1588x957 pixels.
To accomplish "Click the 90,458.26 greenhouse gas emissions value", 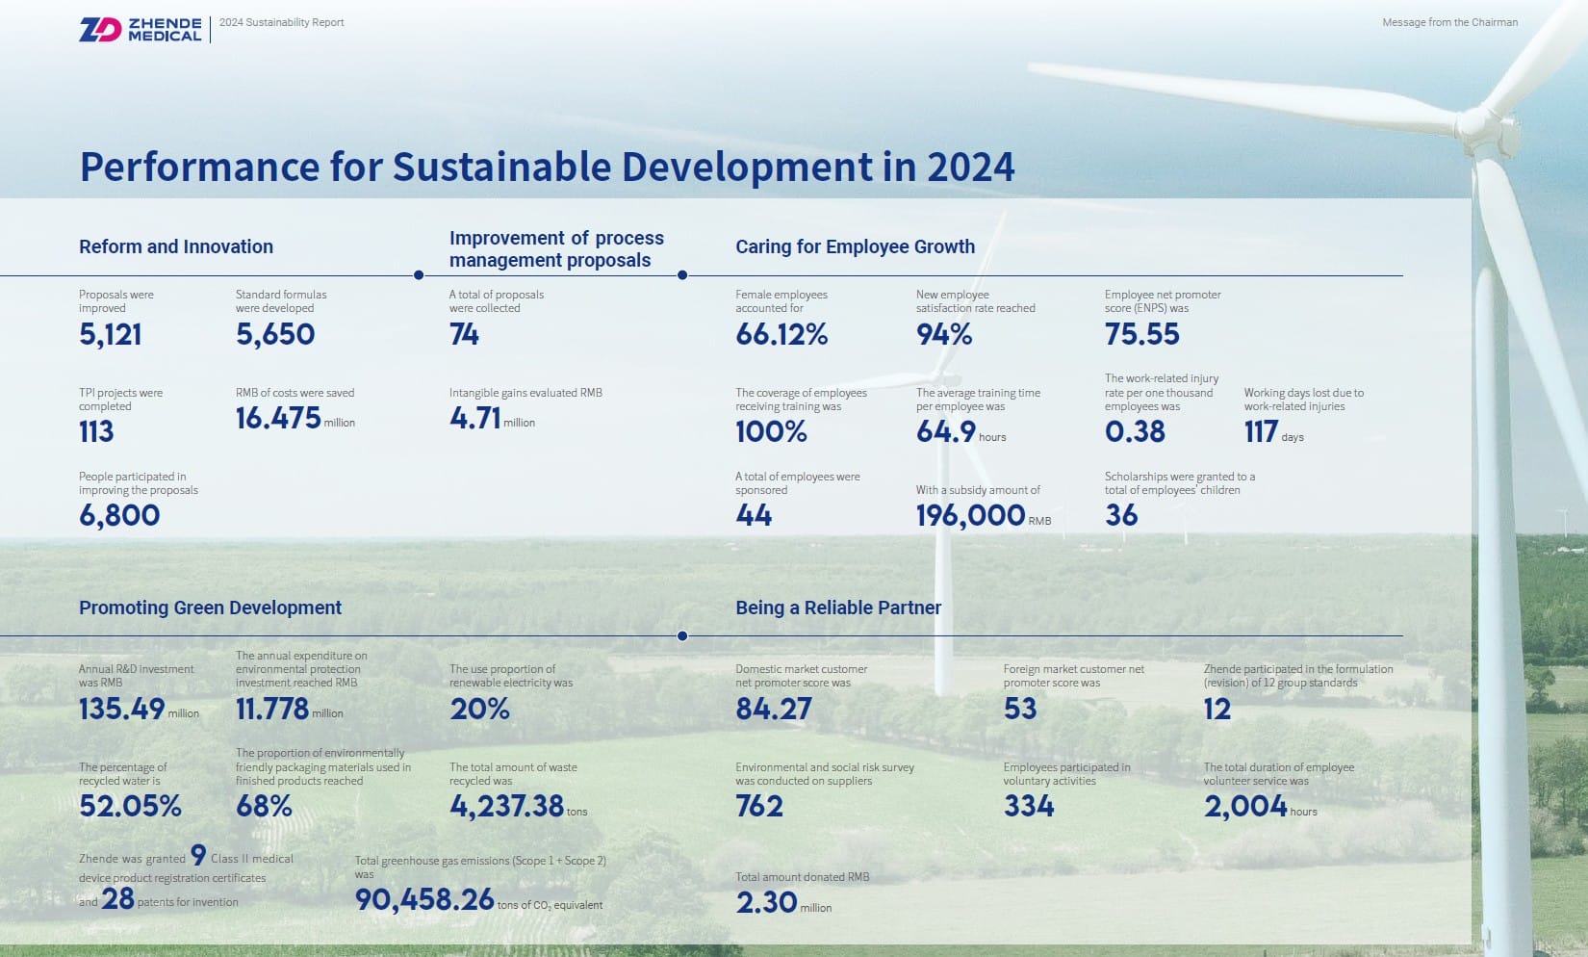I will tap(424, 899).
